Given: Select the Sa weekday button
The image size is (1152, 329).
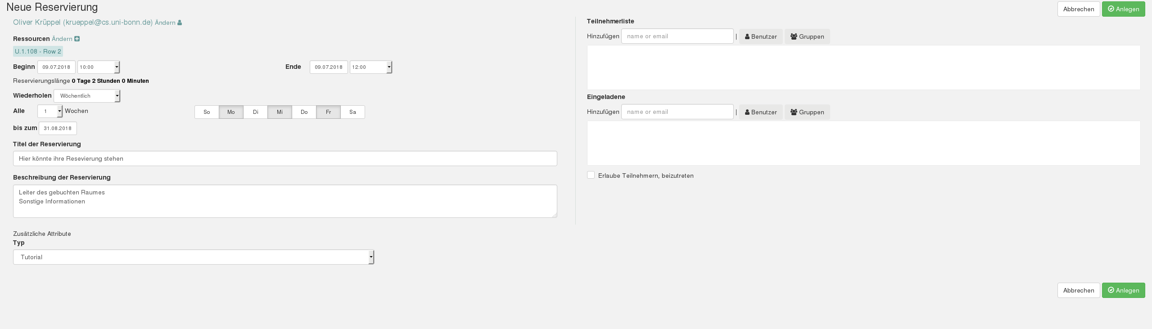Looking at the screenshot, I should (352, 112).
